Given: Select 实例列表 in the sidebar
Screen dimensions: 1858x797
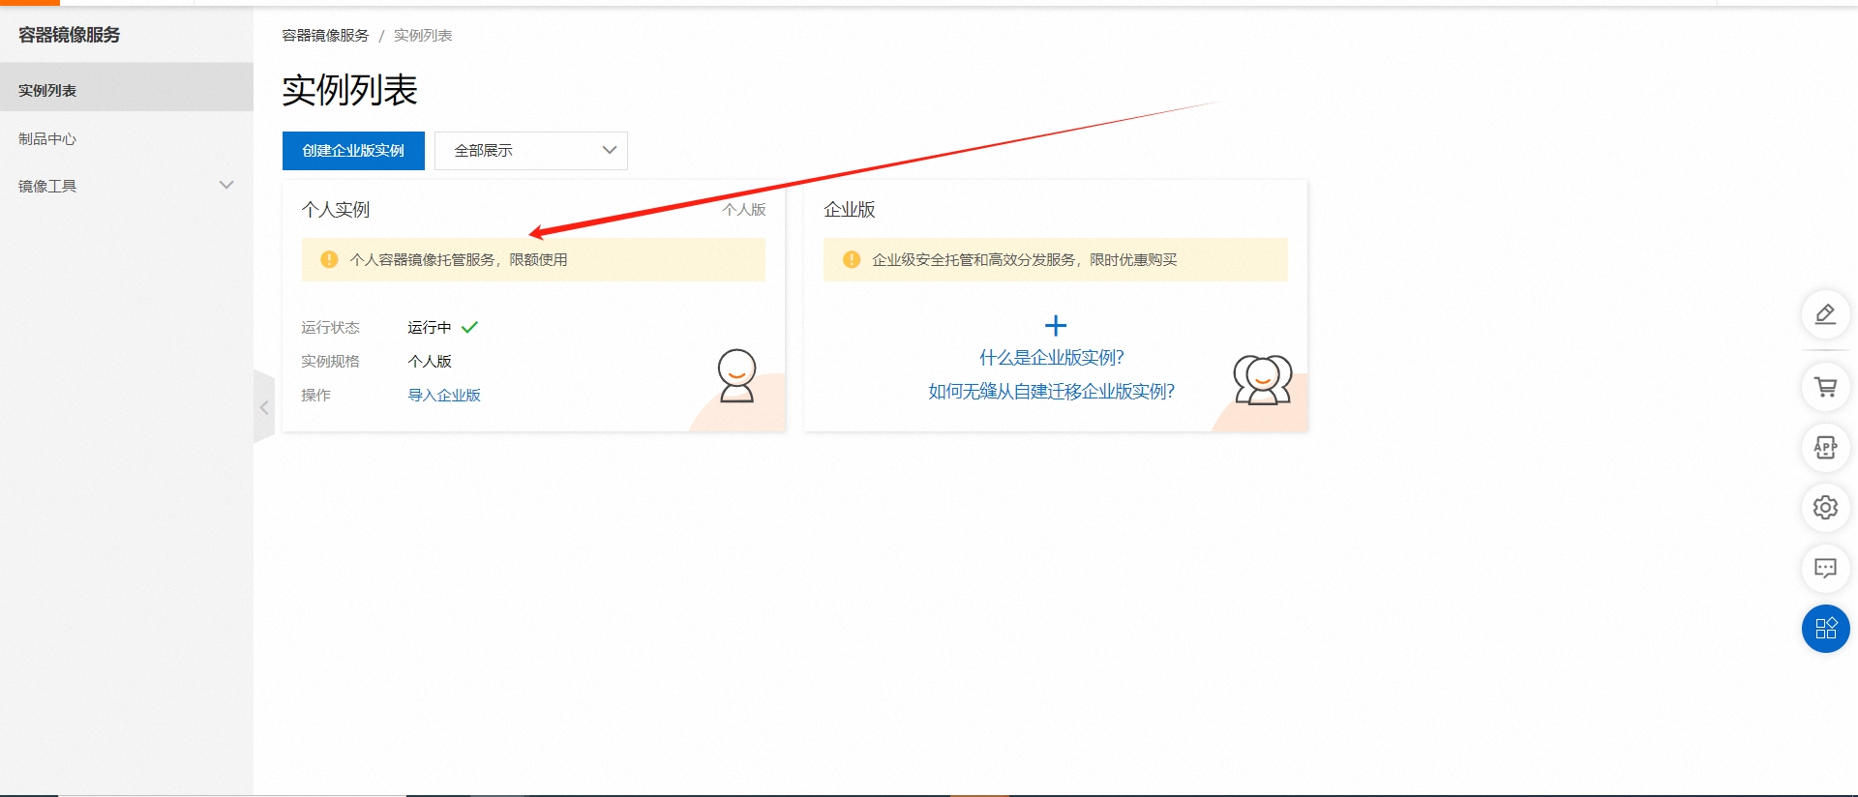Looking at the screenshot, I should [x=47, y=90].
